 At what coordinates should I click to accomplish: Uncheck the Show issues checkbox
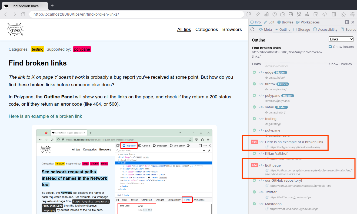tap(330, 46)
